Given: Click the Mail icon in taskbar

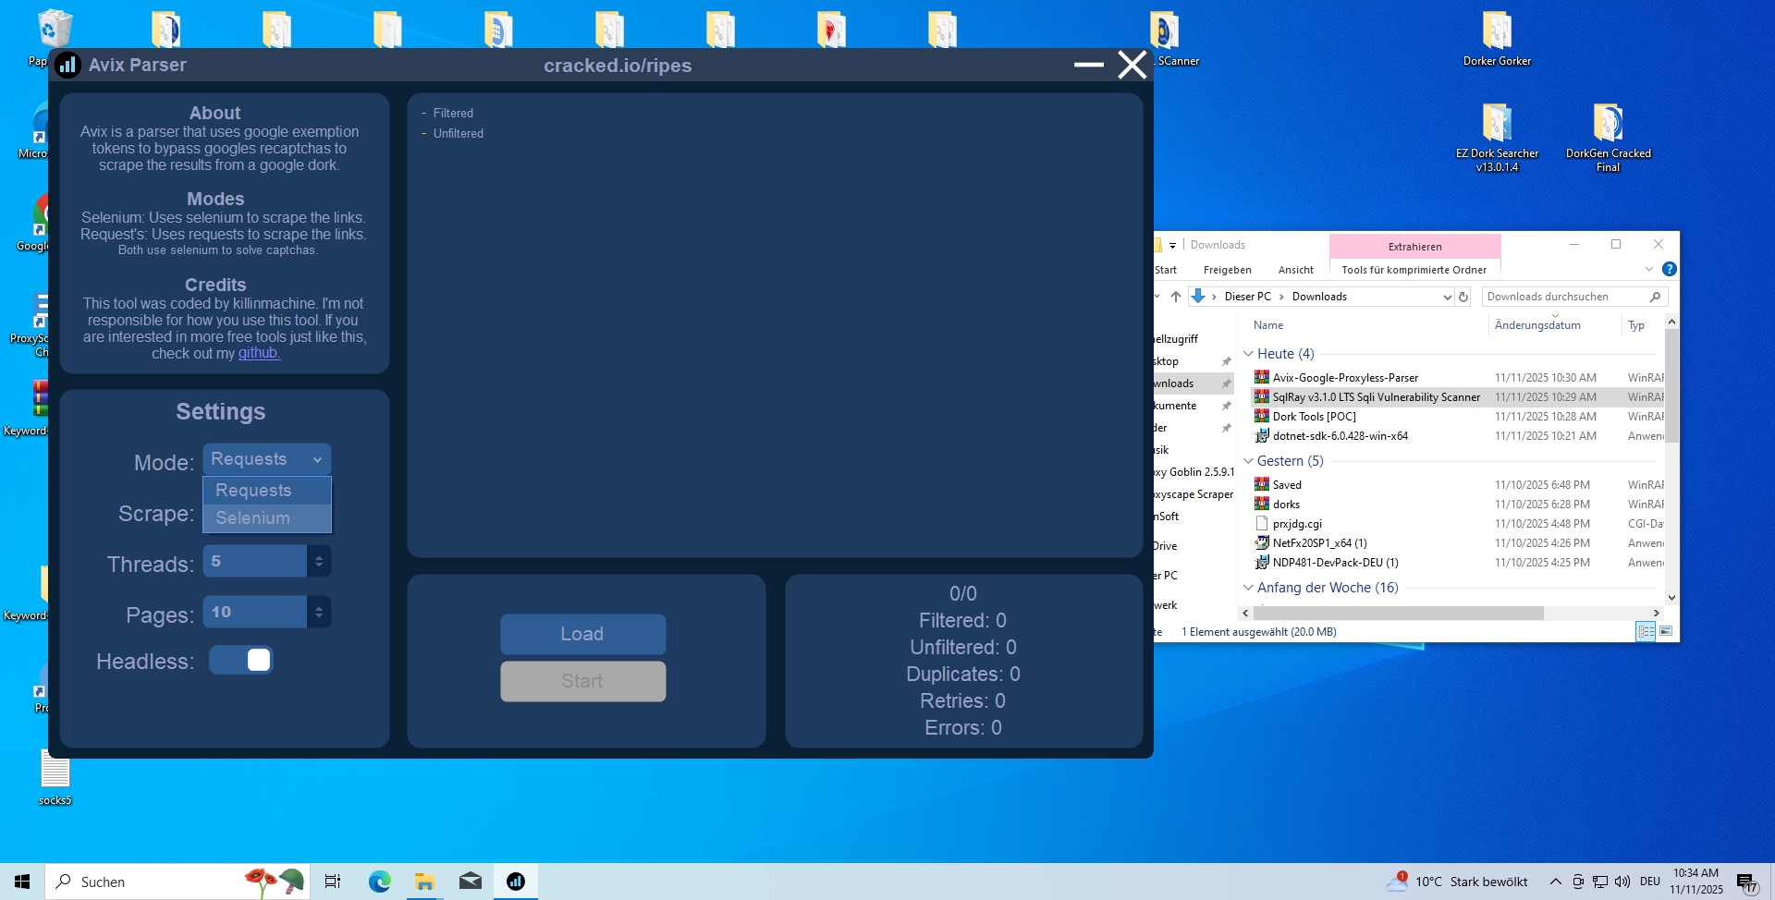Looking at the screenshot, I should pos(470,882).
